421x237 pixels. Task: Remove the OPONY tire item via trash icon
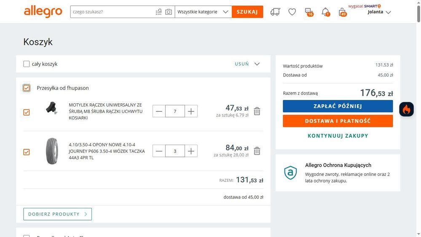click(x=257, y=151)
